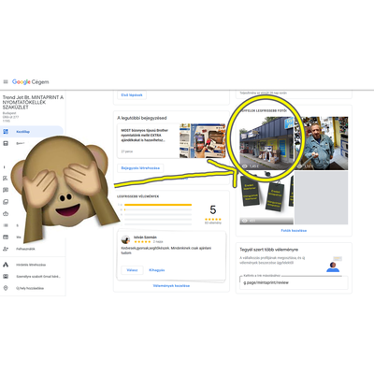Open the latest Brother printer post thumbnail

pos(203,141)
